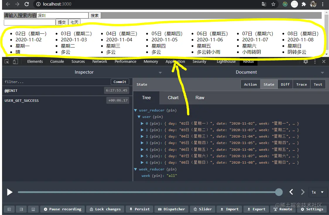This screenshot has height=215, width=329.
Task: Collapse the user_reducer tree node
Action: (x=136, y=110)
